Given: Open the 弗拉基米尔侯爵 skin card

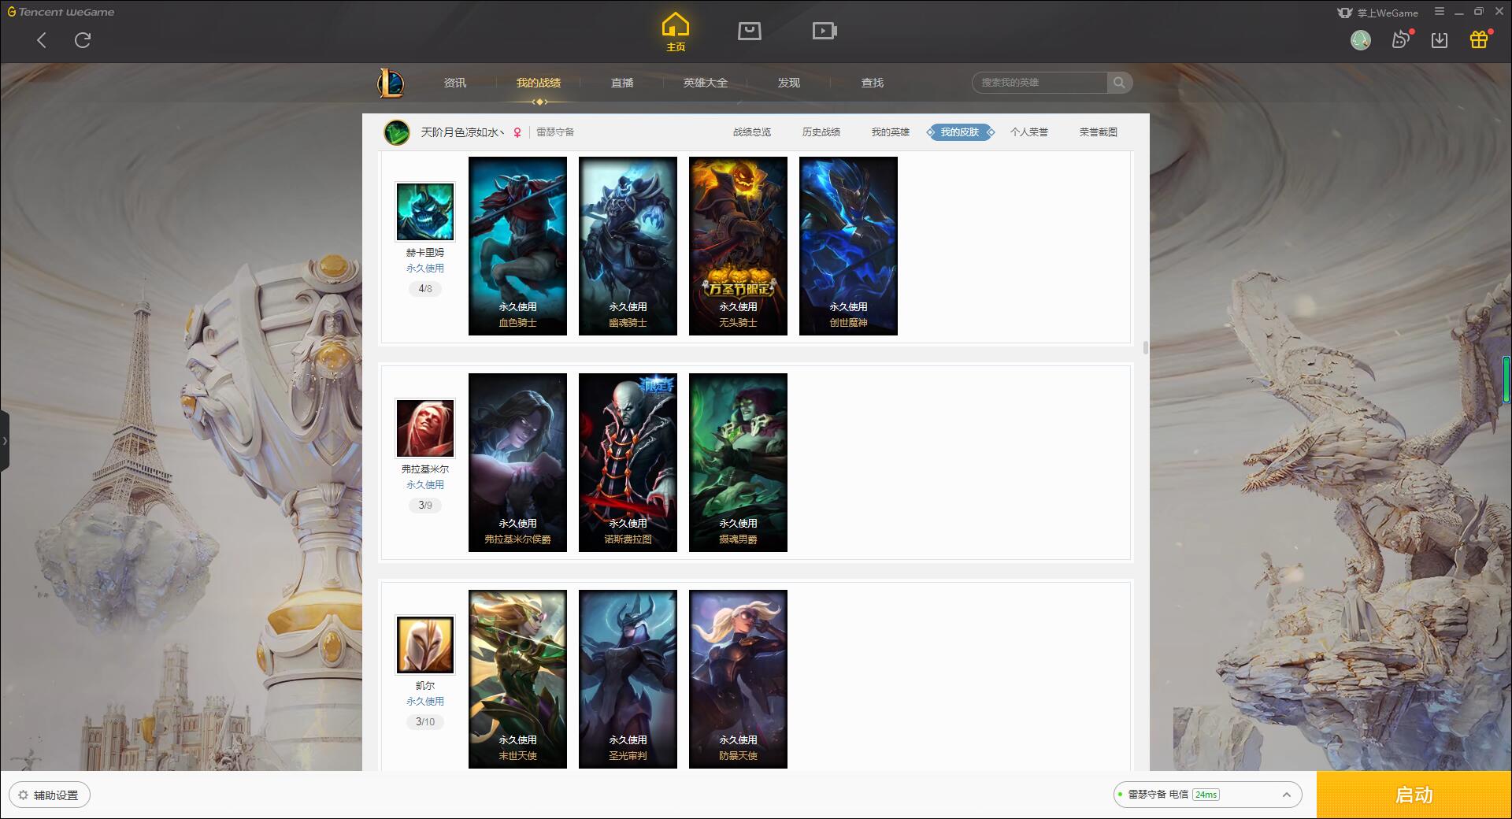Looking at the screenshot, I should click(517, 462).
